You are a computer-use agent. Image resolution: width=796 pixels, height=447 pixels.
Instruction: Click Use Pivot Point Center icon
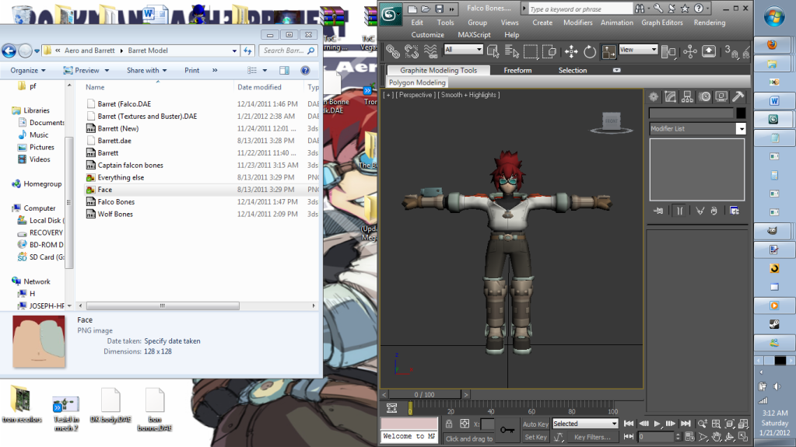click(668, 51)
